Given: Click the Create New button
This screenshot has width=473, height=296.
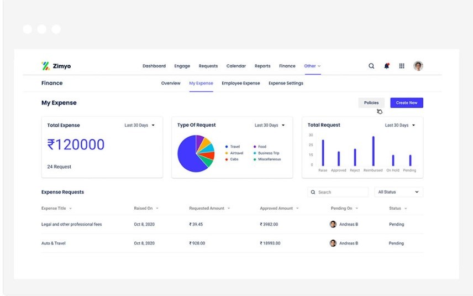Looking at the screenshot, I should click(407, 103).
